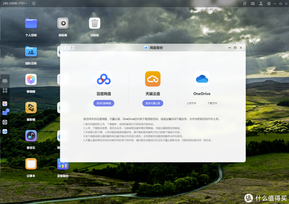Viewport: 289px width, 204px height.
Task: Minimize the 网盘备份 window
Action: 229,48
